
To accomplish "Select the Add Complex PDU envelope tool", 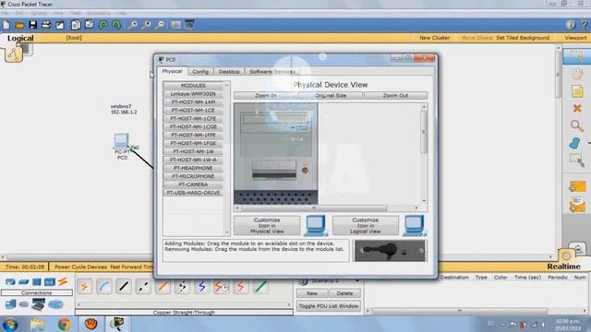I will tap(577, 205).
